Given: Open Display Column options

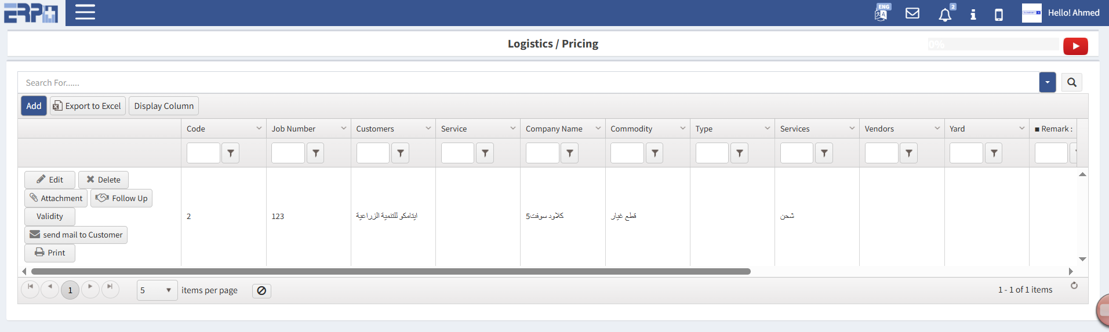Looking at the screenshot, I should pyautogui.click(x=163, y=106).
